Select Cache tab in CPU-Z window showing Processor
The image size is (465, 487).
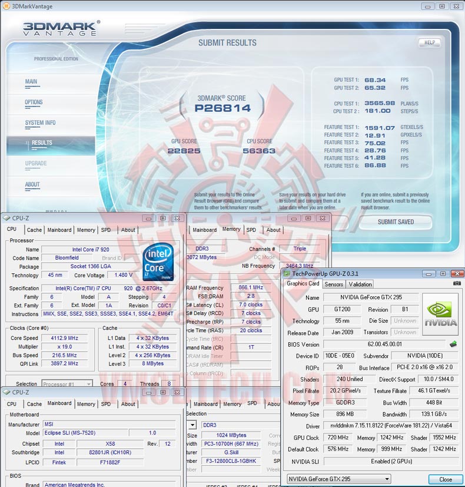coord(34,230)
